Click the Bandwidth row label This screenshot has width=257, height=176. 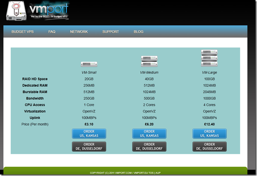tap(35, 98)
